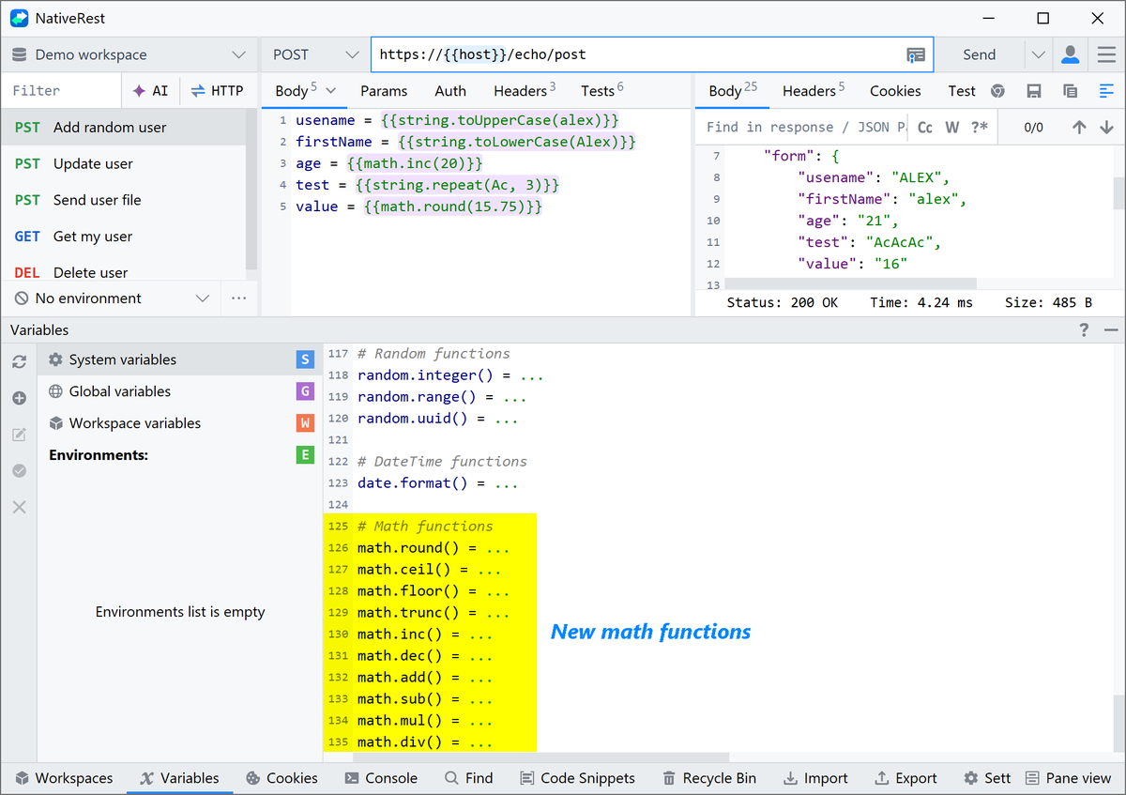Image resolution: width=1126 pixels, height=795 pixels.
Task: Open Cookies bottom panel
Action: click(281, 778)
